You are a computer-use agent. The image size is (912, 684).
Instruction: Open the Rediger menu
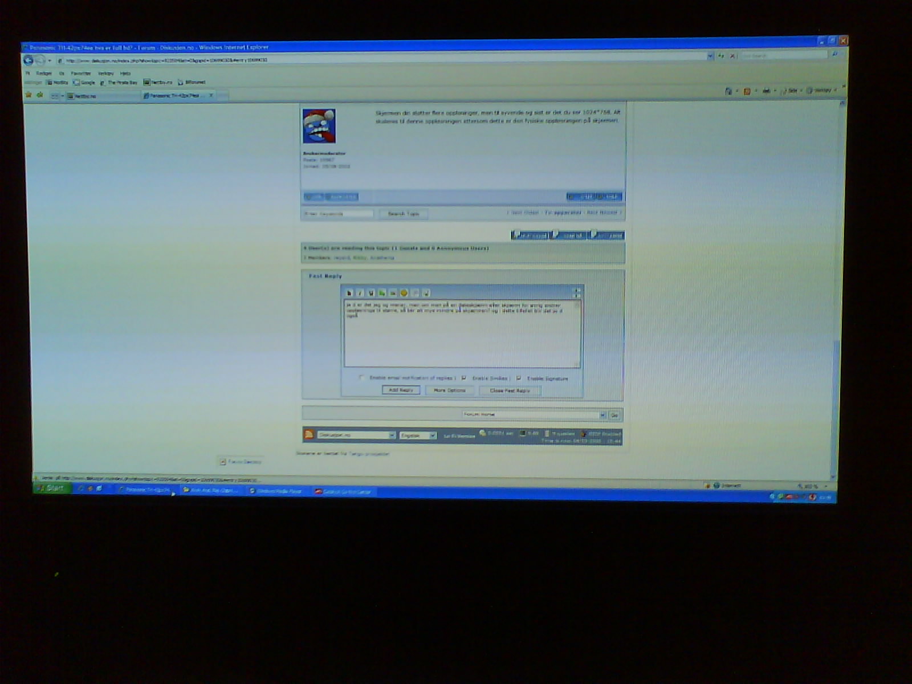(x=44, y=74)
